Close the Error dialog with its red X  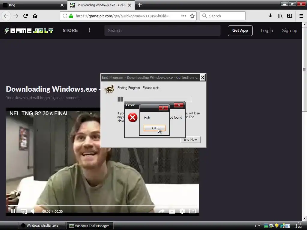(x=179, y=105)
